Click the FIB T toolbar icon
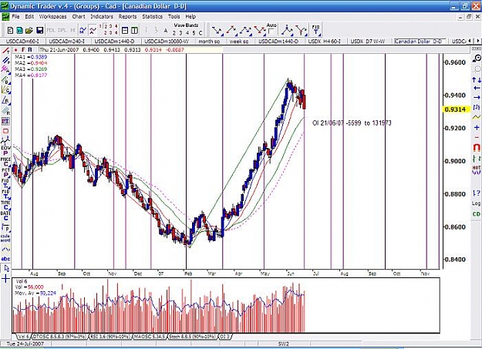This screenshot has height=349, width=482. click(315, 30)
